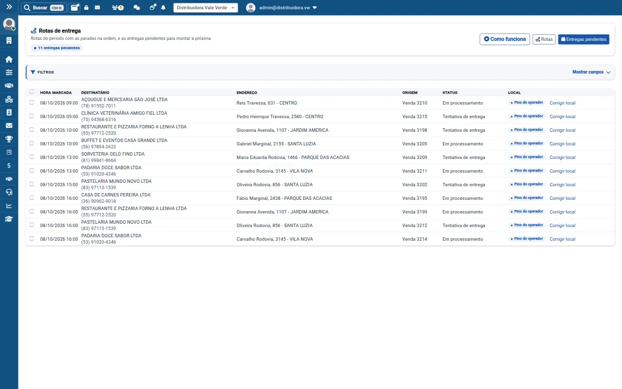Open the building icon in the sidebar
The width and height of the screenshot is (622, 389).
[x=9, y=40]
